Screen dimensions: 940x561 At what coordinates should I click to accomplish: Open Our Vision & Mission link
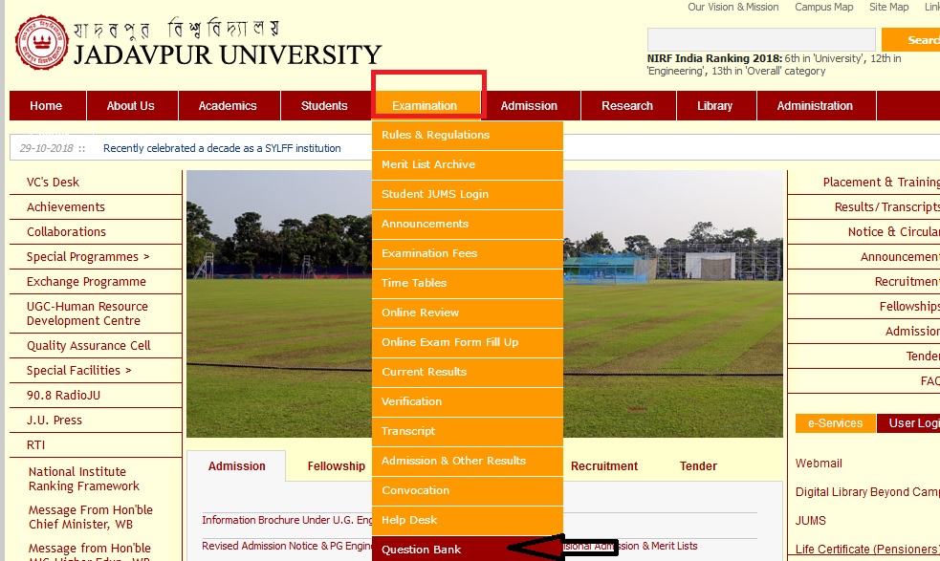pos(733,8)
